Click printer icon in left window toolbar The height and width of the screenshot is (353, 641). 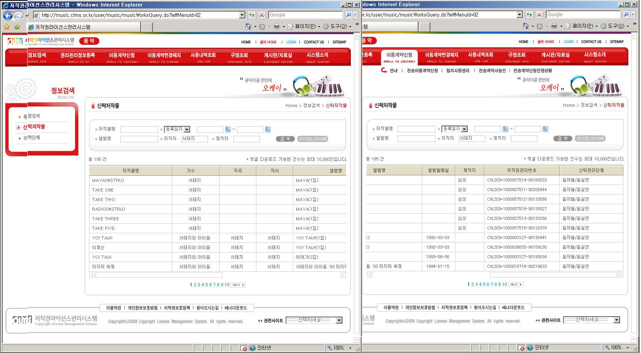(276, 26)
